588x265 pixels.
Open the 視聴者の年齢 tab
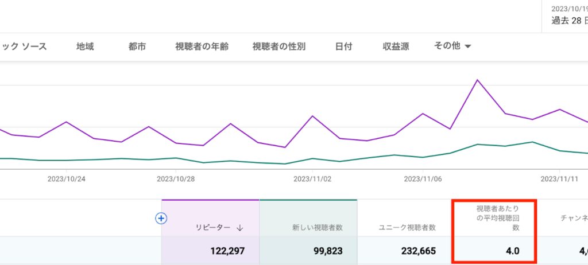tap(202, 46)
